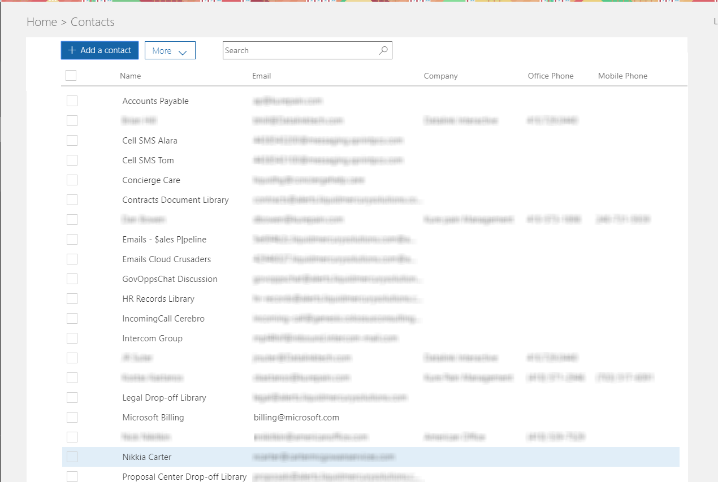Click the Office Phone column header
718x482 pixels.
click(x=551, y=76)
